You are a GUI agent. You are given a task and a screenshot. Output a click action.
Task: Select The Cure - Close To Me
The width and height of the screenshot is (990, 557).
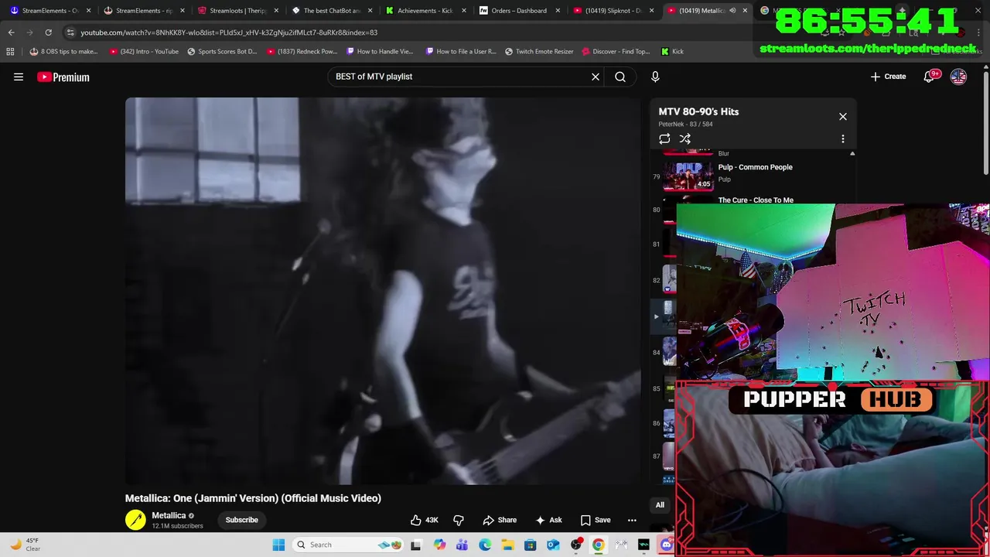(x=755, y=200)
